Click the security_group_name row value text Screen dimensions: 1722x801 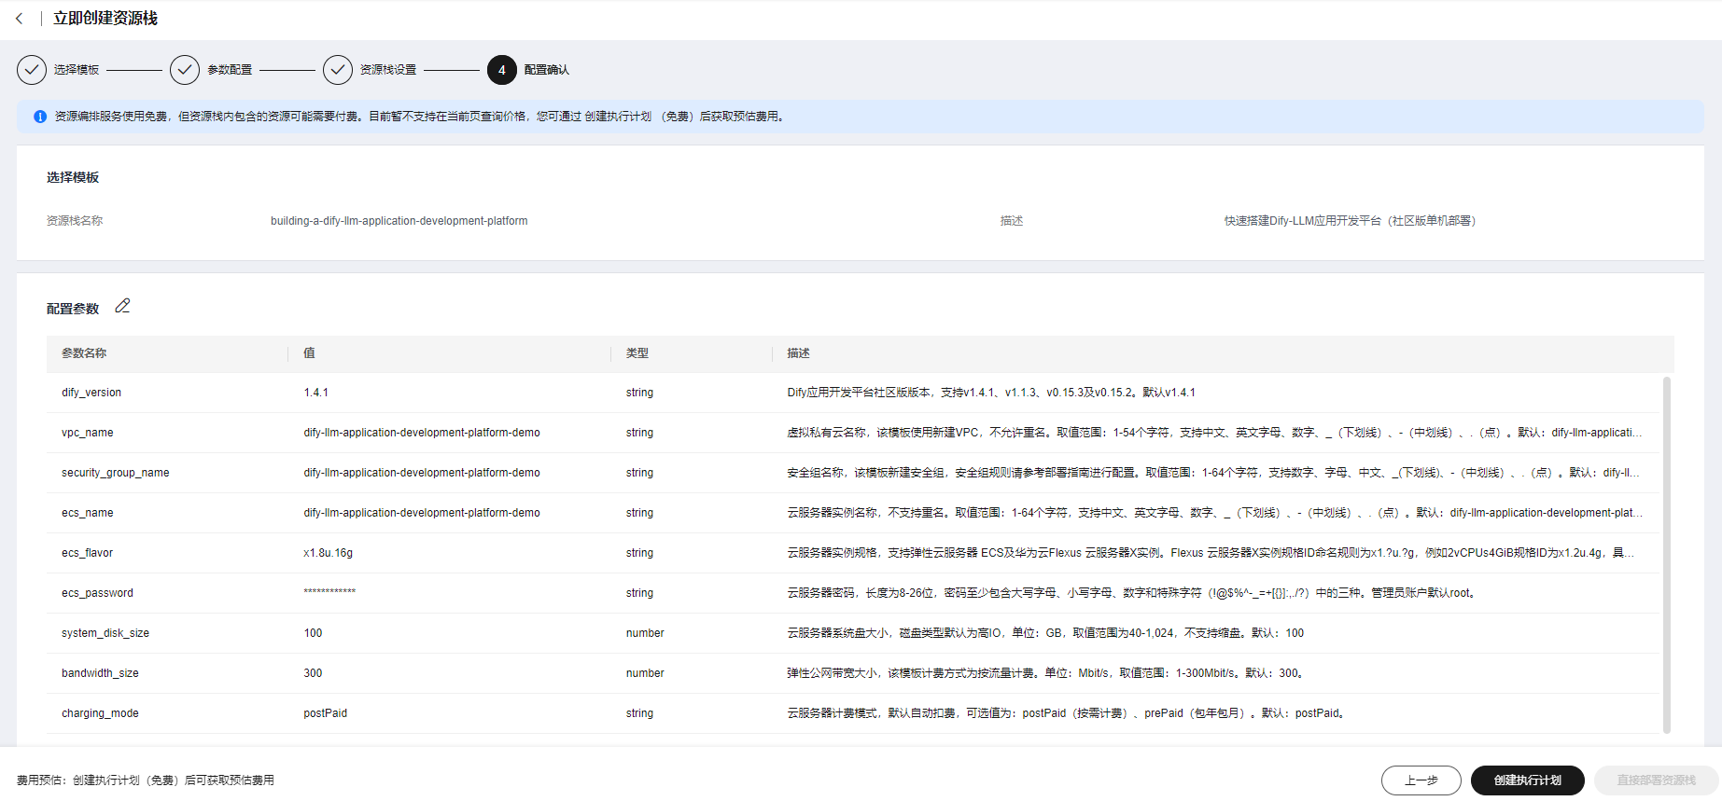pyautogui.click(x=422, y=473)
